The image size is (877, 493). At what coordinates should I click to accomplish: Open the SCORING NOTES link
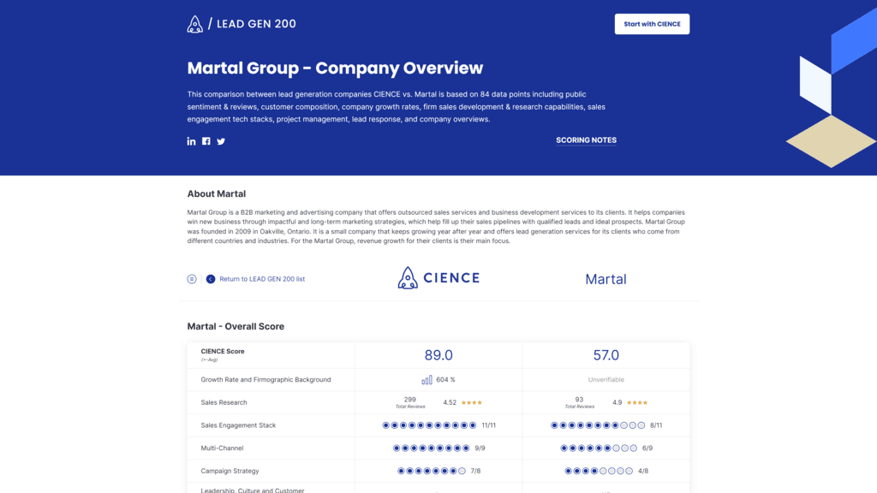click(586, 140)
